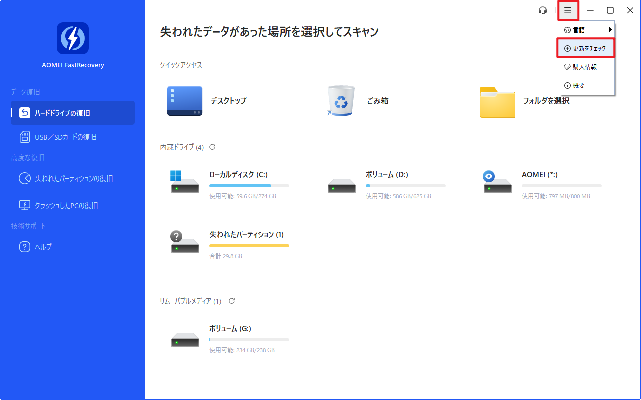Click the ボリューム (D:) usage bar
Screen dimensions: 641x400
click(x=405, y=186)
